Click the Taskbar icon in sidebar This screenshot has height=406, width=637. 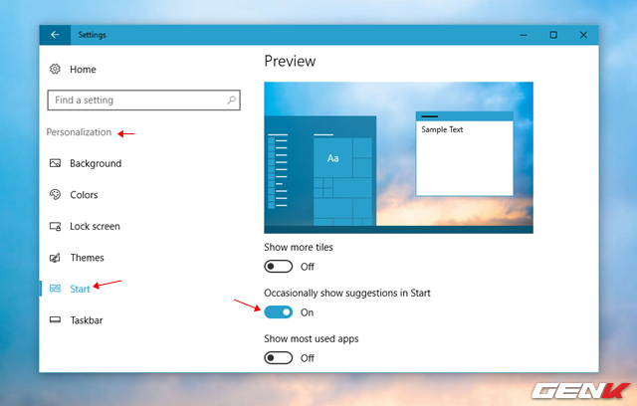click(x=55, y=320)
